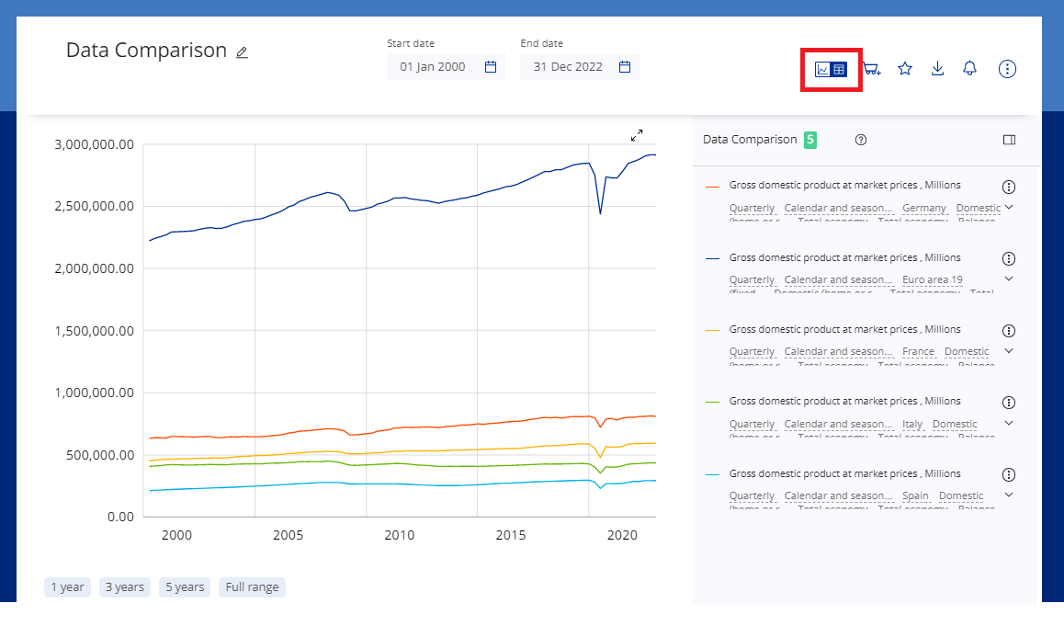Click the End date field
The height and width of the screenshot is (626, 1064).
point(568,67)
